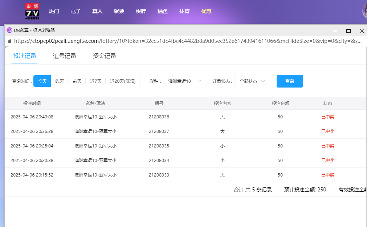Click the lock icon in the address bar

[x=10, y=41]
